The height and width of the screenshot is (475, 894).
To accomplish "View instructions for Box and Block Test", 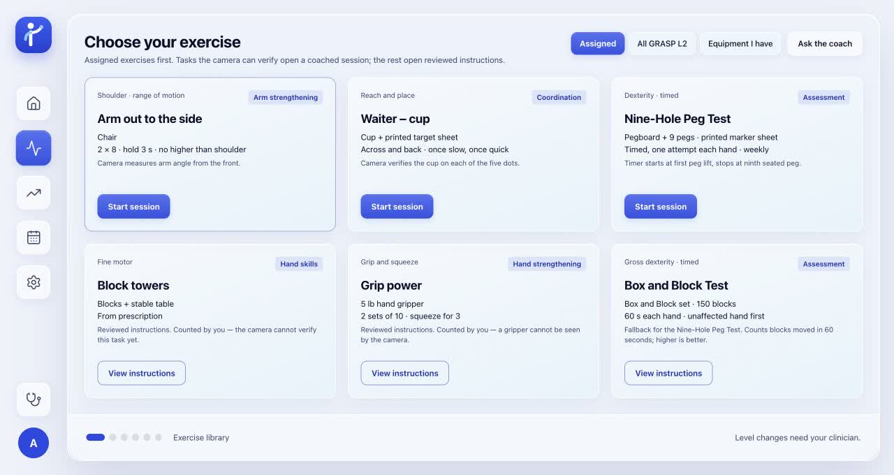I will coord(668,373).
